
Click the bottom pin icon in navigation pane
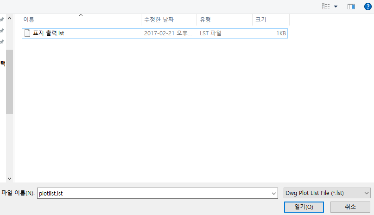coord(2,42)
